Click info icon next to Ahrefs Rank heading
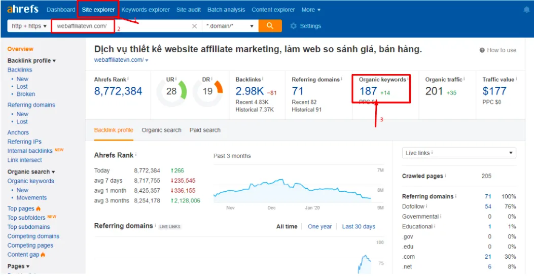Viewport: 534px width, 277px height. point(136,155)
